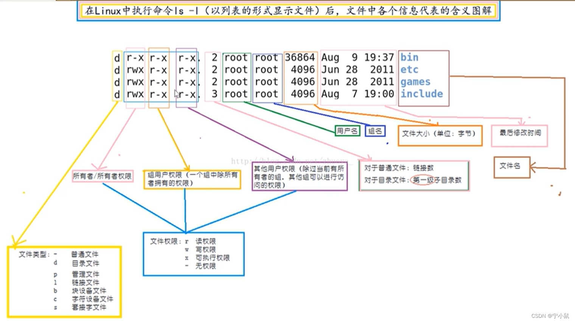Click the '对于目录文件：第一级子目录数' line
Image resolution: width=575 pixels, height=322 pixels.
[x=413, y=180]
